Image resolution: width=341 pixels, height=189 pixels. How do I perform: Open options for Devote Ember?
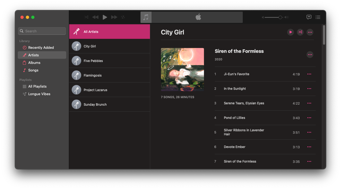(309, 147)
